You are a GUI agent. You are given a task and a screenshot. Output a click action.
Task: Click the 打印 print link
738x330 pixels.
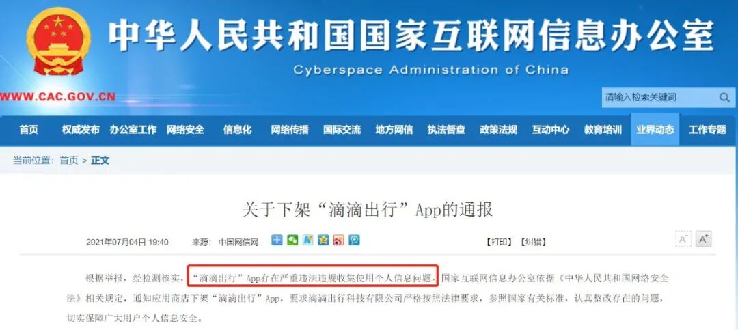(x=499, y=243)
